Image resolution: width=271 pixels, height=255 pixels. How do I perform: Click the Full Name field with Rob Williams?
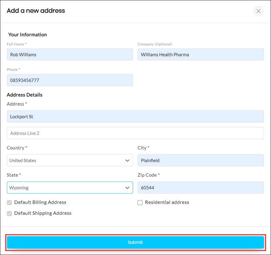[70, 55]
